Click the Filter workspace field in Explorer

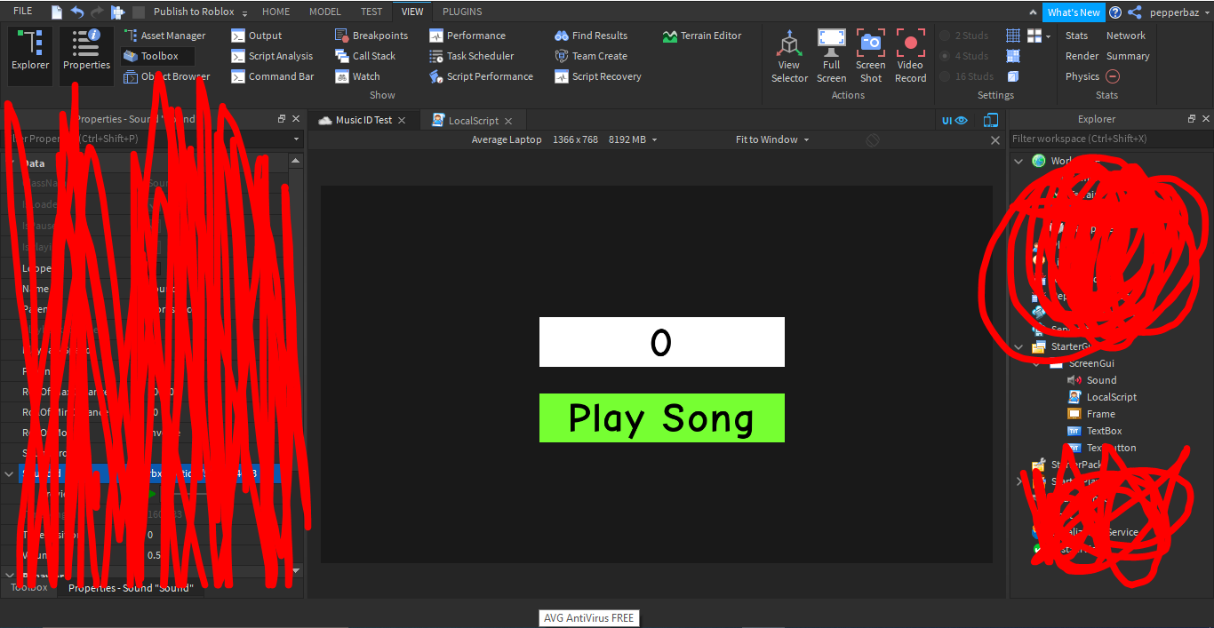(1102, 139)
